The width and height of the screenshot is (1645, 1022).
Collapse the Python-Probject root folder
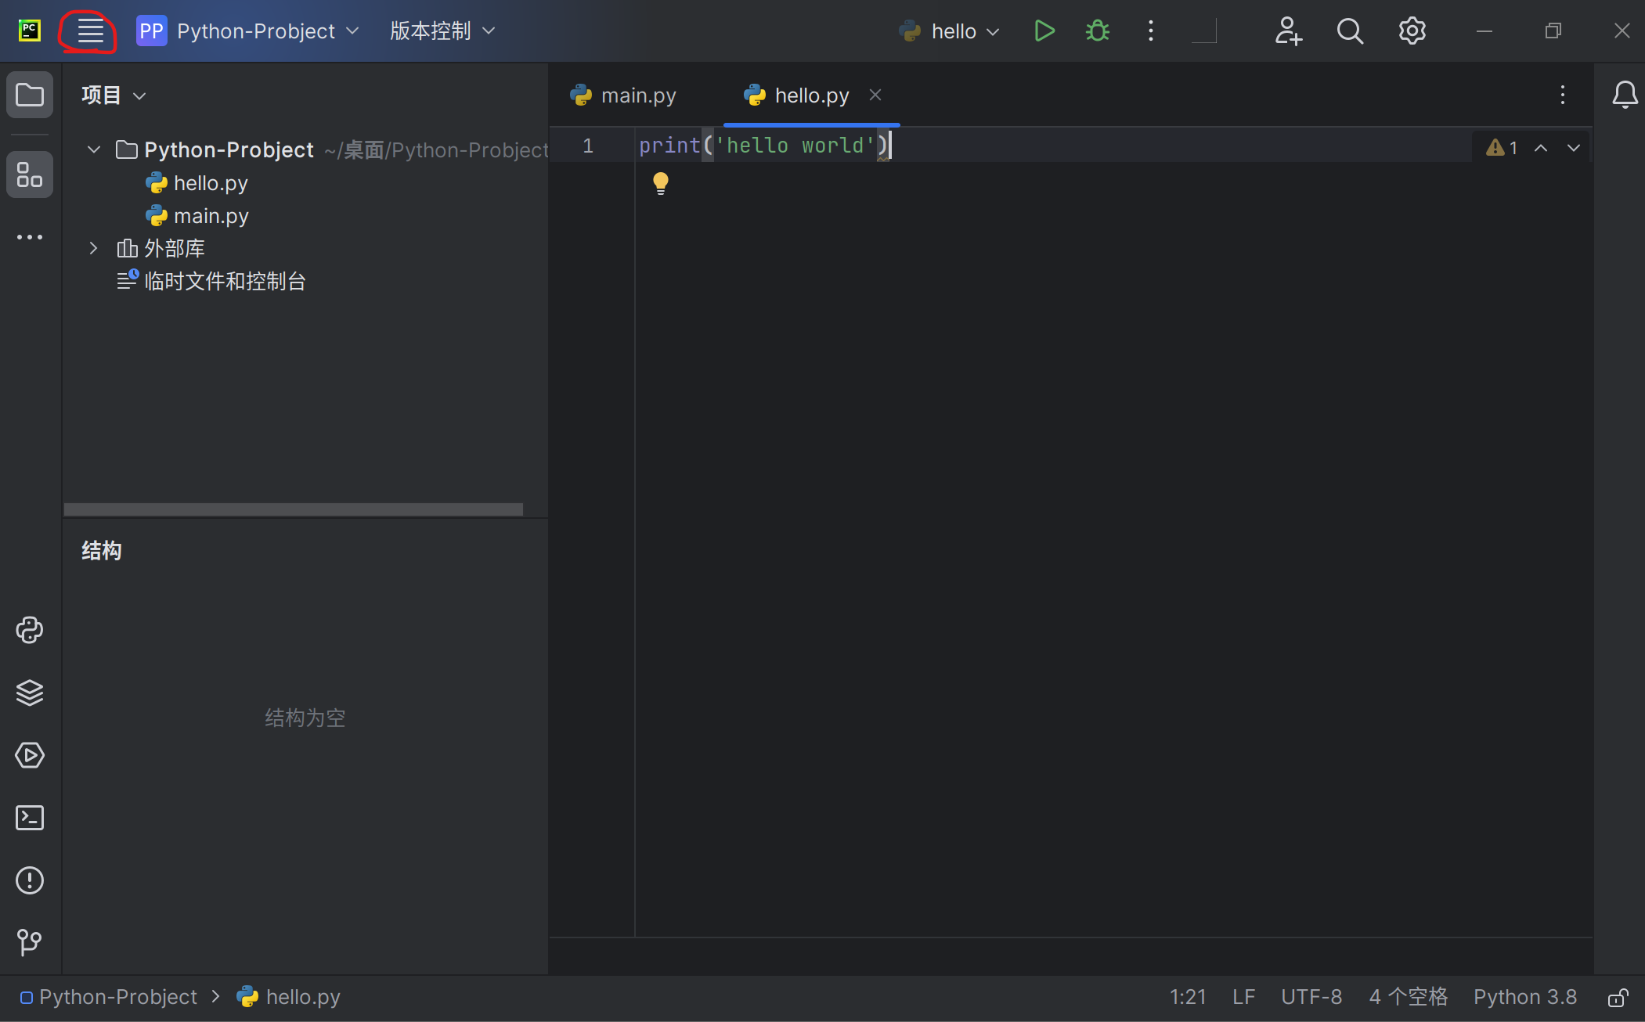point(94,149)
